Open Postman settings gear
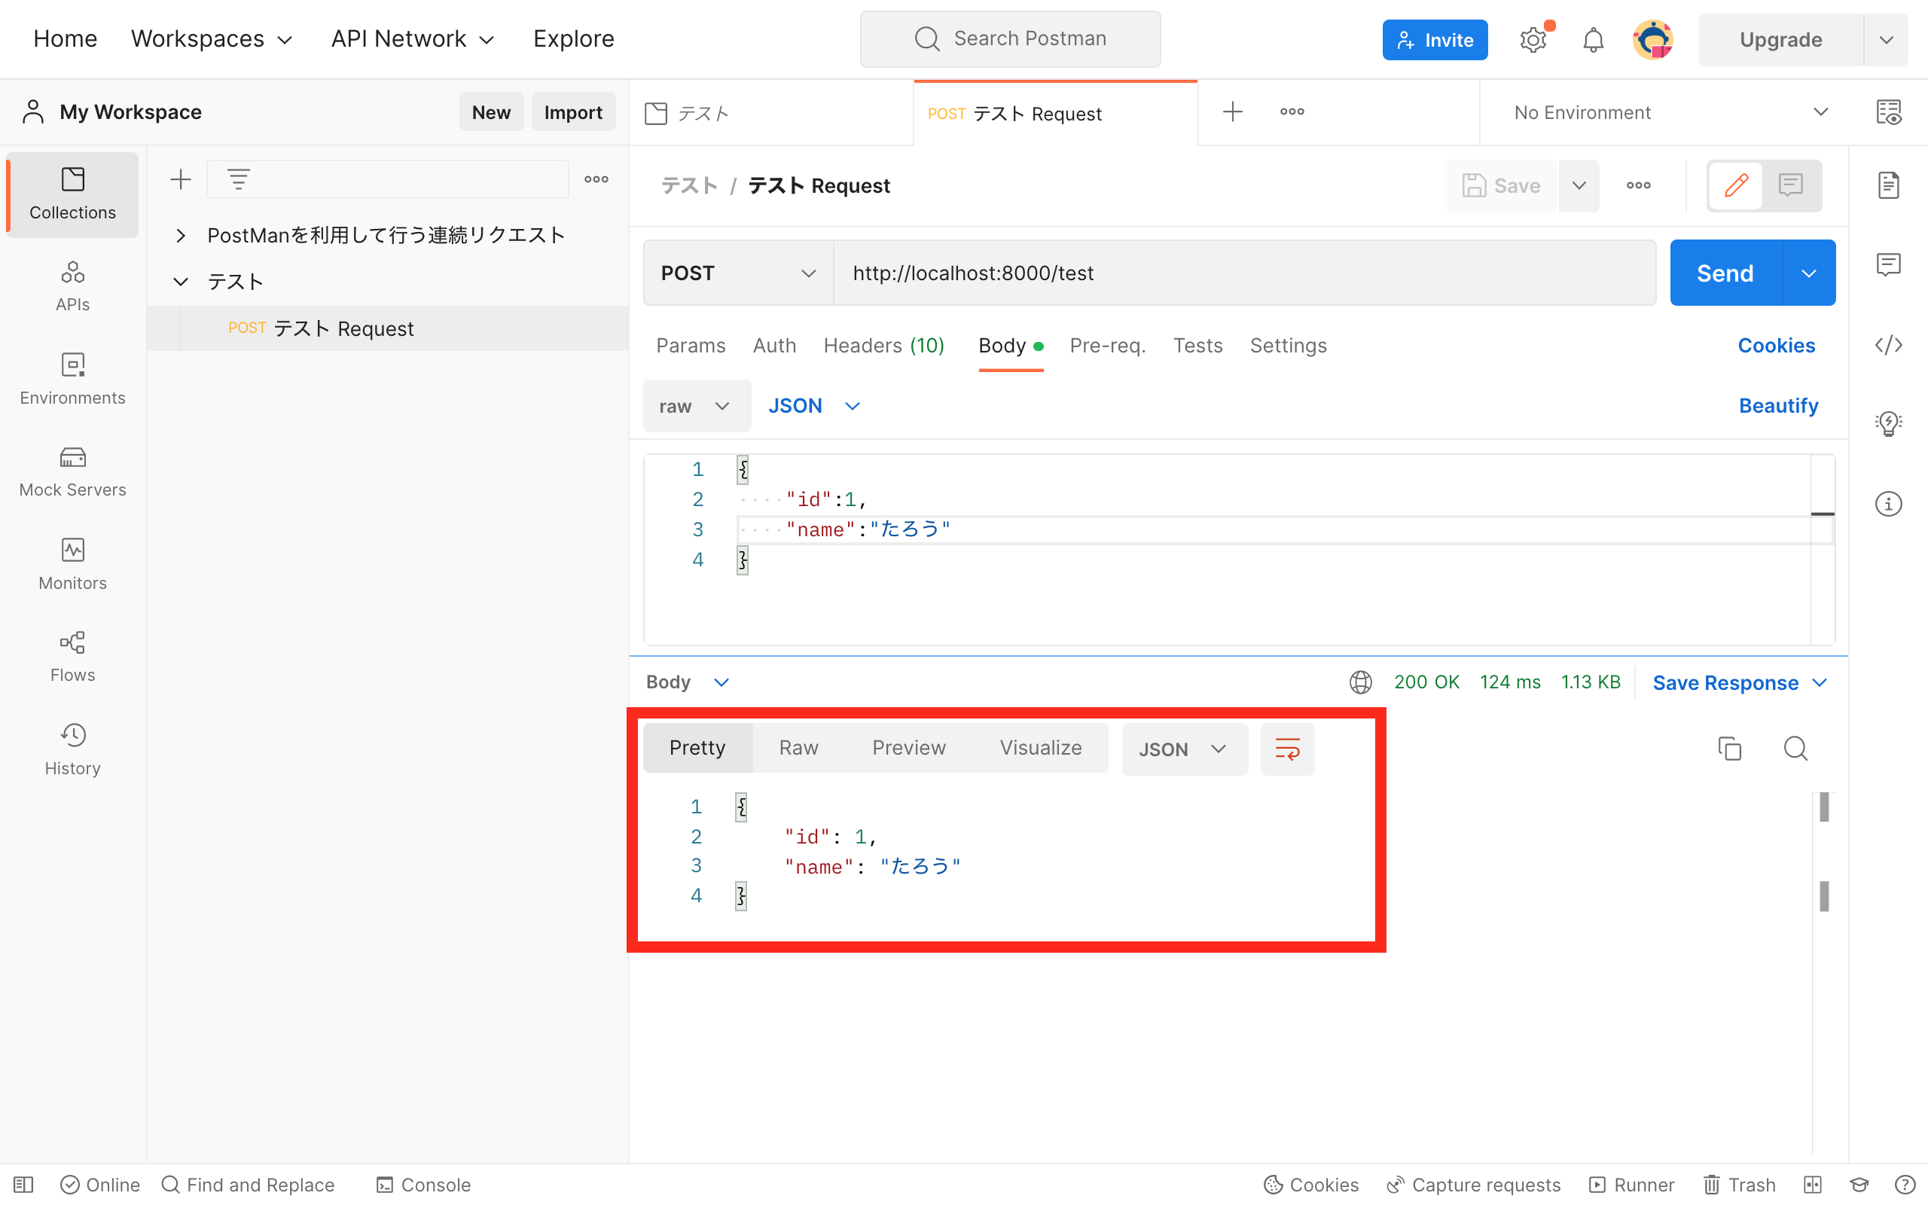 click(1532, 38)
